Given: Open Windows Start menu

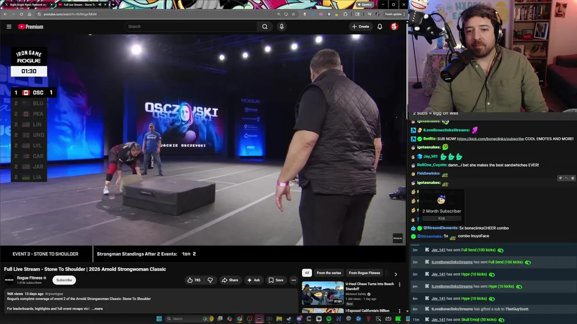Looking at the screenshot, I should [x=159, y=319].
